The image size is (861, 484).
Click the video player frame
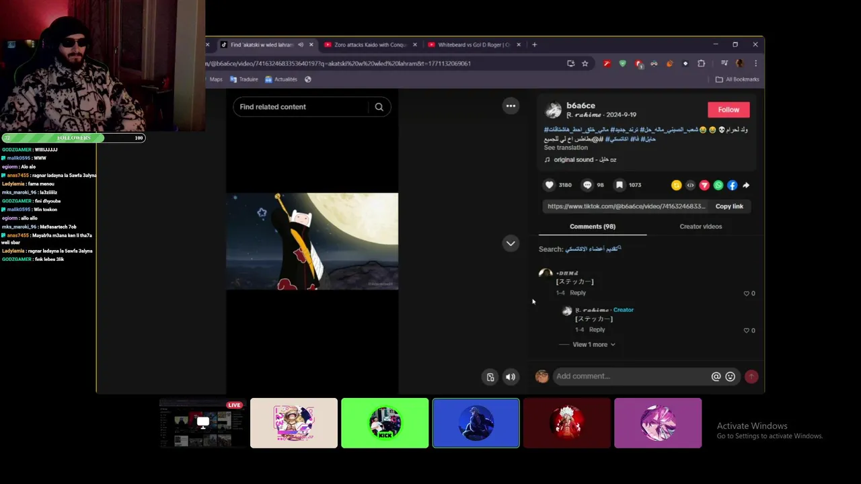point(312,241)
